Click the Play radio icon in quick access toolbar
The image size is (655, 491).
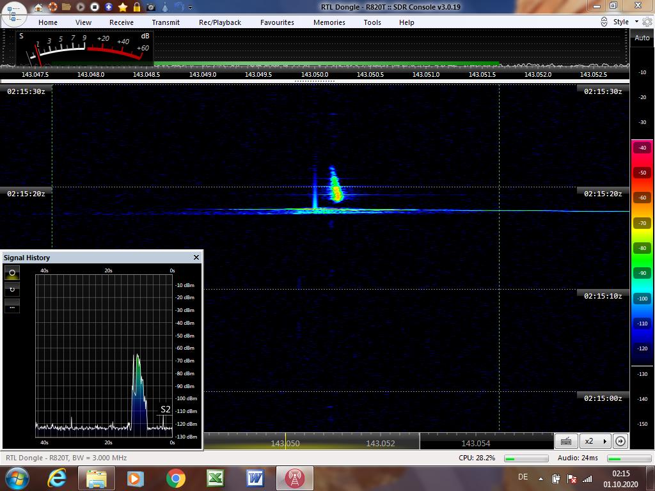tap(81, 6)
